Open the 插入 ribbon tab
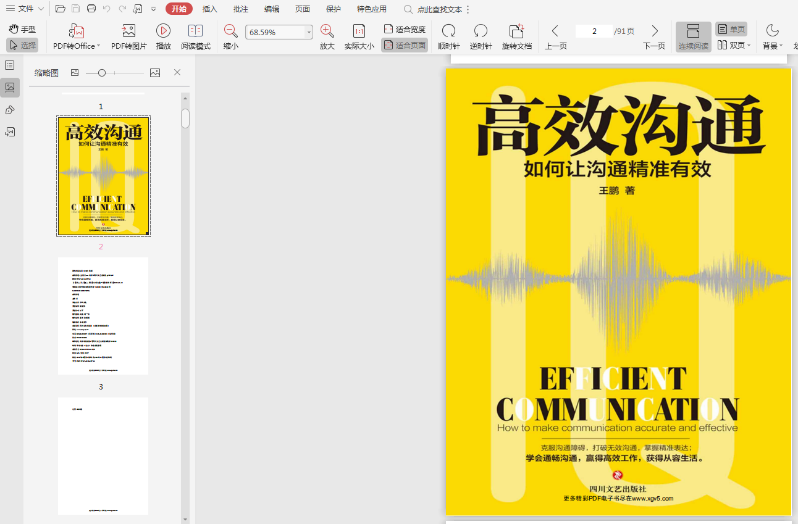 [210, 9]
